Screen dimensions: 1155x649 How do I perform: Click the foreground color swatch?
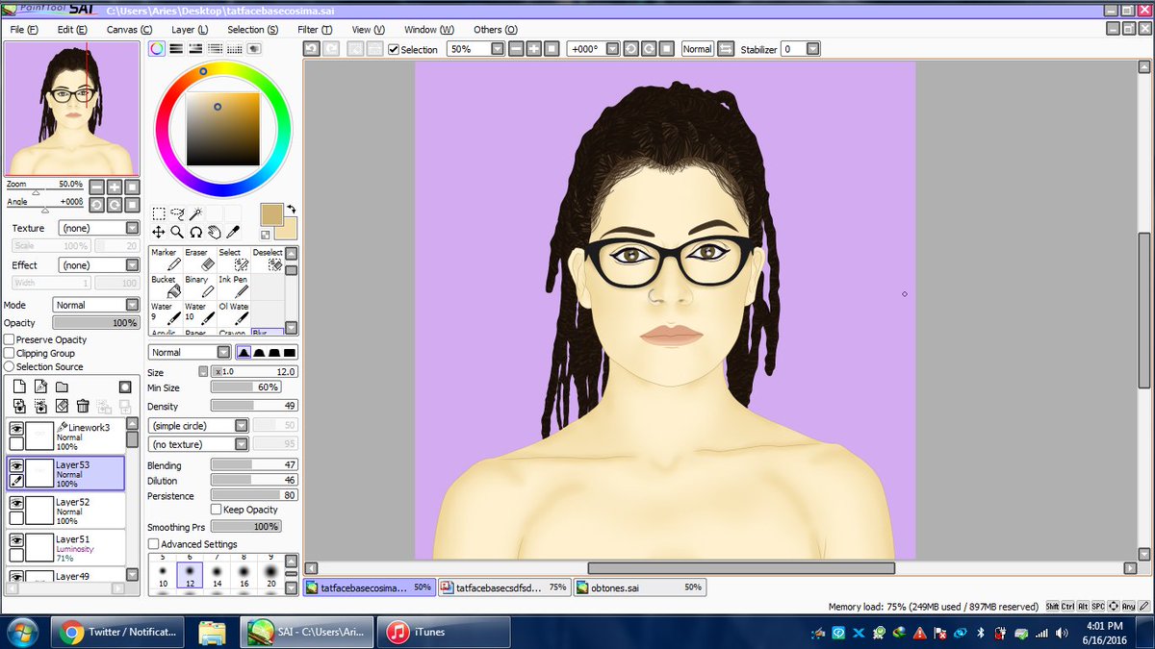point(271,213)
